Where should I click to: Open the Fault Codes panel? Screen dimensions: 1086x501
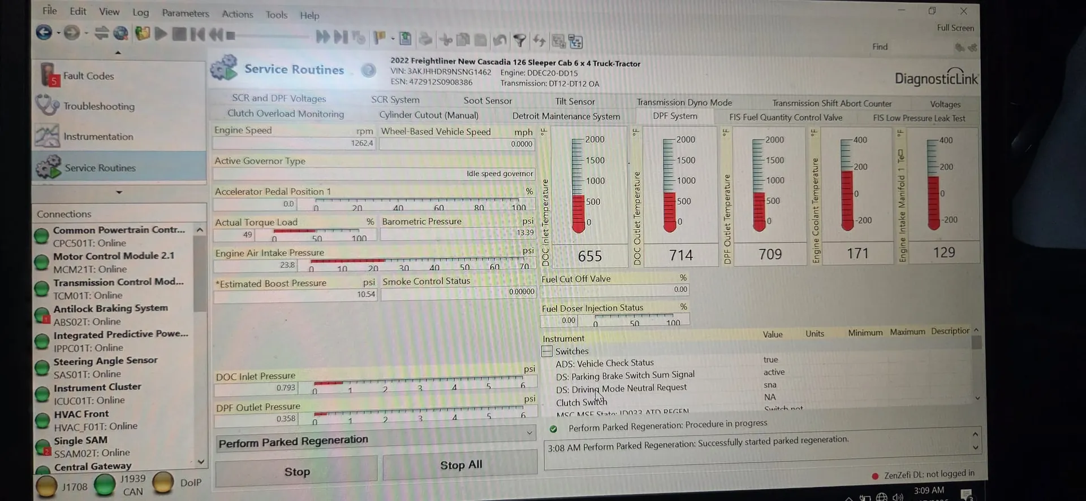(x=119, y=76)
